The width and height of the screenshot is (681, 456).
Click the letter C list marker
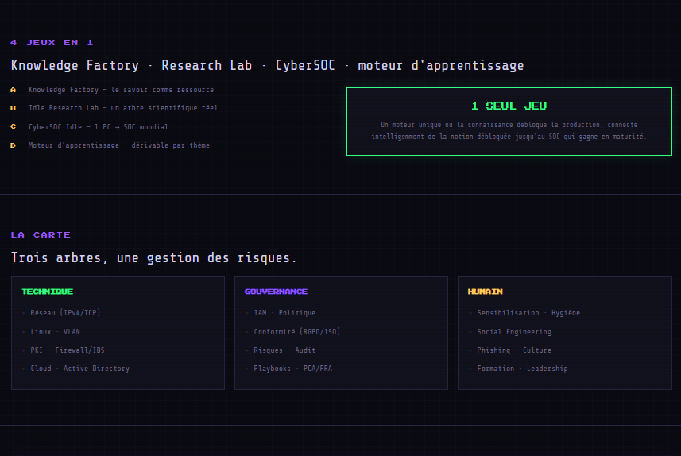click(13, 127)
